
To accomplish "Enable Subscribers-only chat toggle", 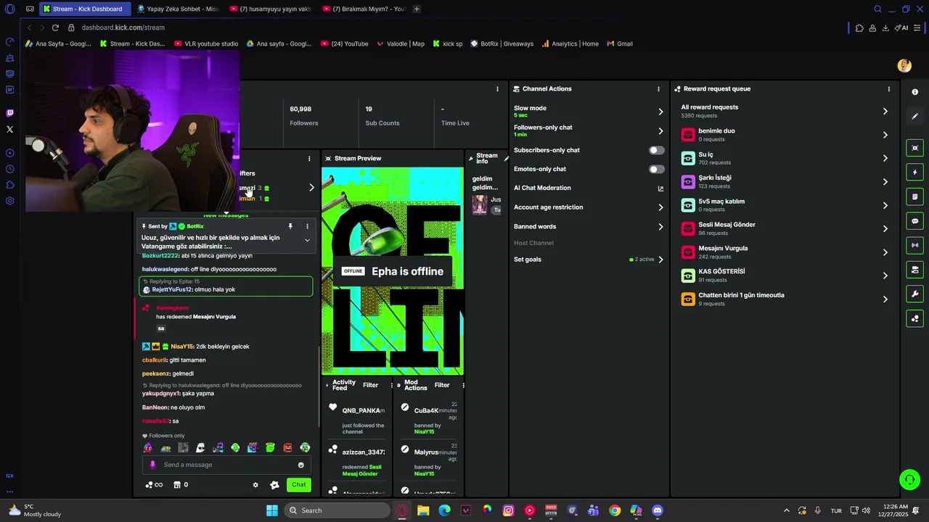I will pos(656,150).
